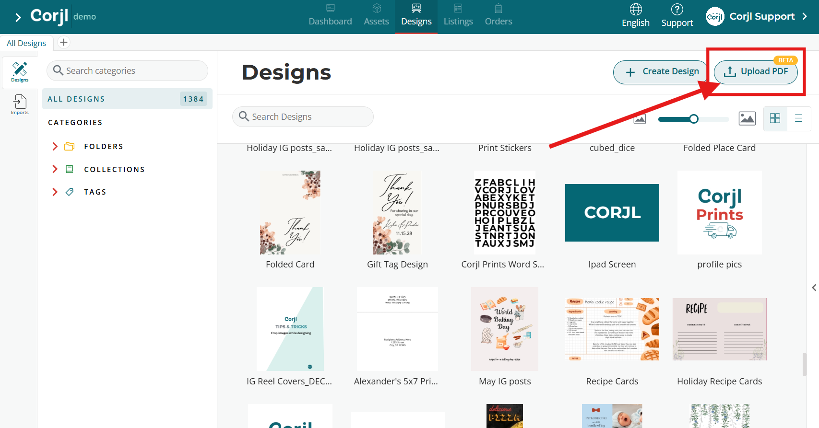The width and height of the screenshot is (819, 428).
Task: Click the cubed_dice design label
Action: (x=612, y=148)
